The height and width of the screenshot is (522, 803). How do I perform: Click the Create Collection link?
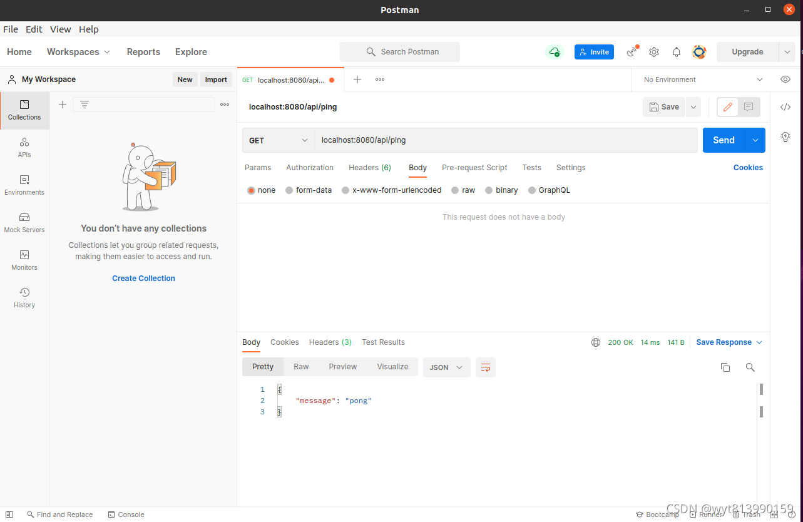143,278
